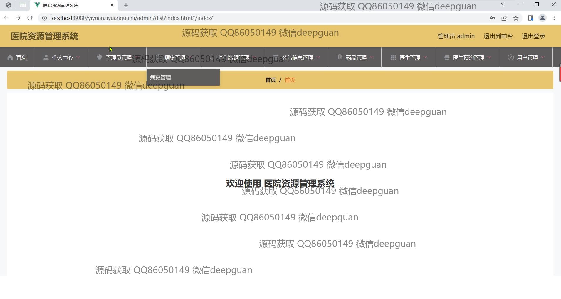Expand the 公告信息管理 menu arrow
The image size is (561, 299).
coord(318,57)
